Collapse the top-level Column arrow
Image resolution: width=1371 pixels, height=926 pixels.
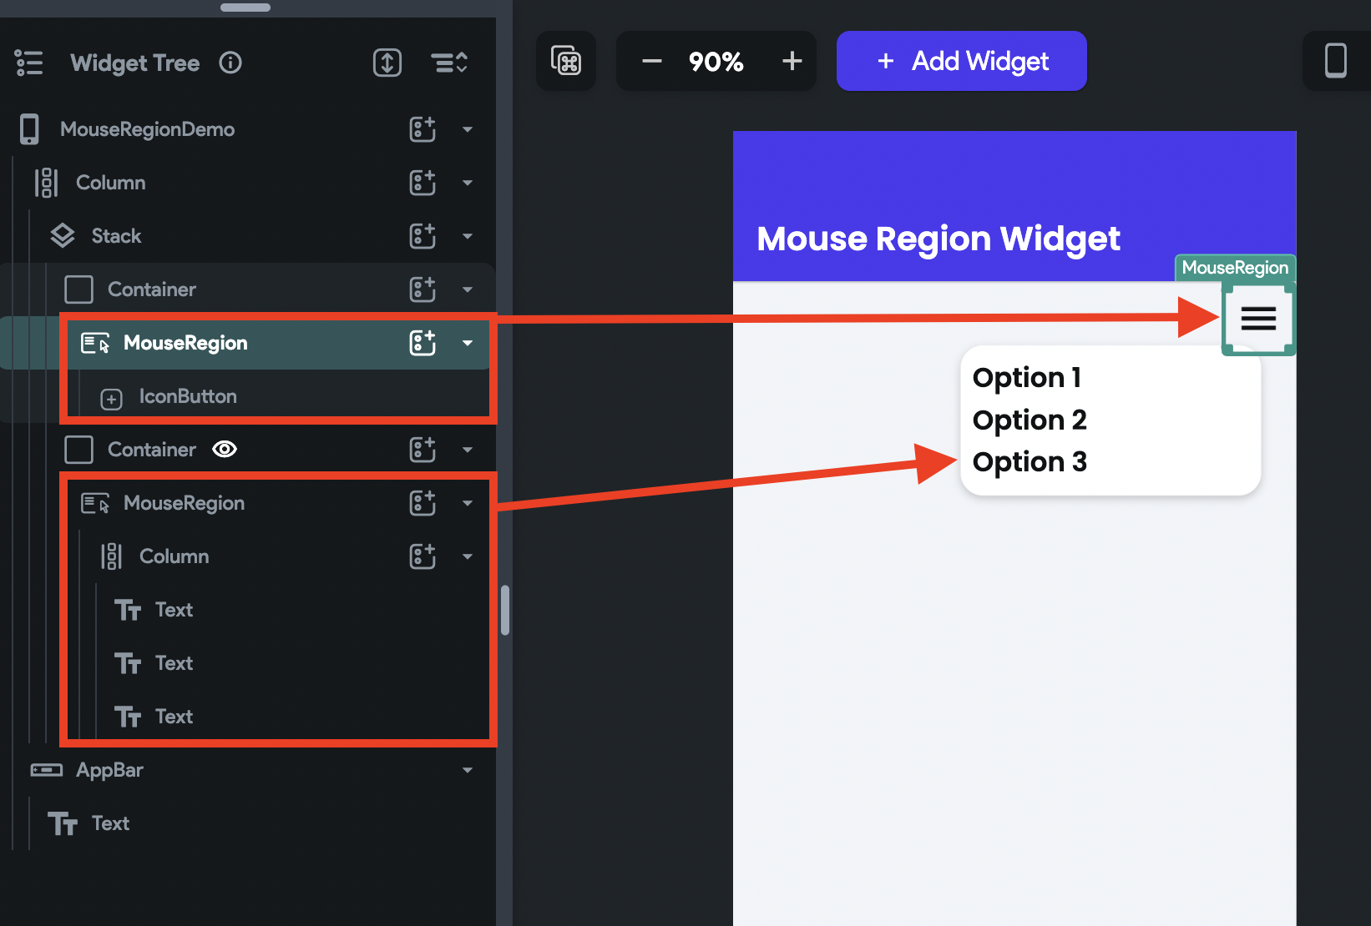(x=468, y=183)
